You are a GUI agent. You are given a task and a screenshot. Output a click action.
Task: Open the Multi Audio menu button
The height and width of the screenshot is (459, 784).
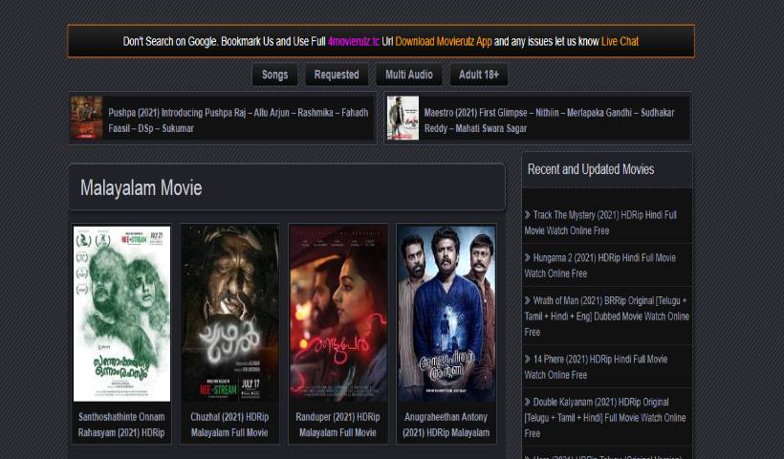[408, 75]
